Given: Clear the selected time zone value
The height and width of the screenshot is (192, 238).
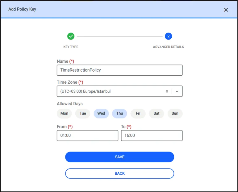Looking at the screenshot, I should coord(167,91).
